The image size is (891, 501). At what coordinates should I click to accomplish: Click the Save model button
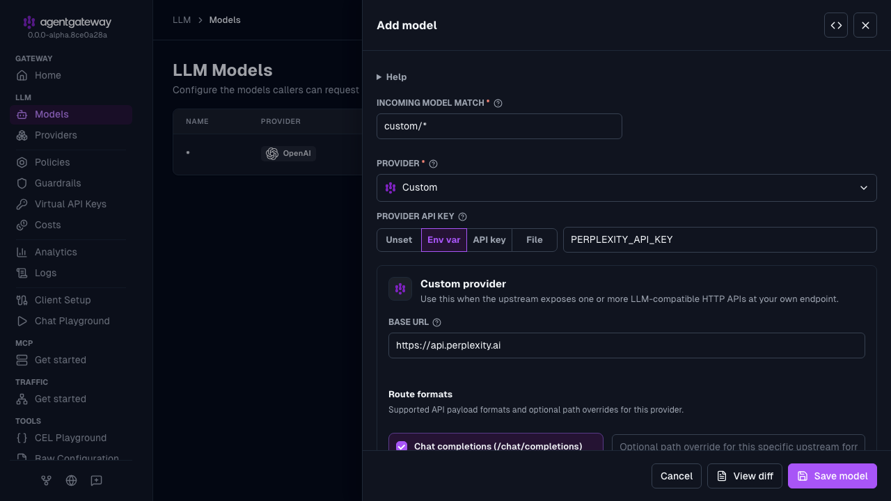[833, 476]
